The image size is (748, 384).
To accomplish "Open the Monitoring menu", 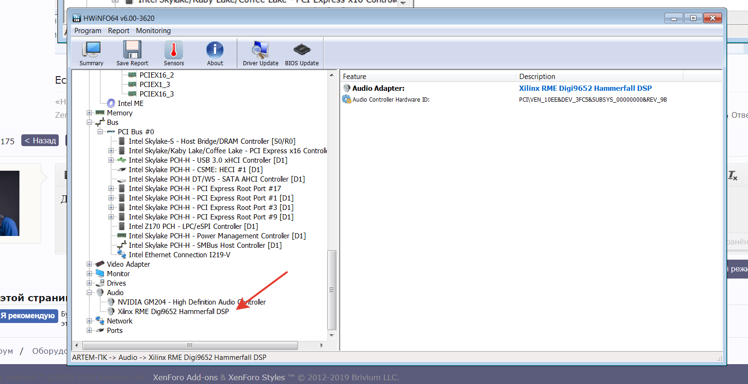I will (x=153, y=31).
